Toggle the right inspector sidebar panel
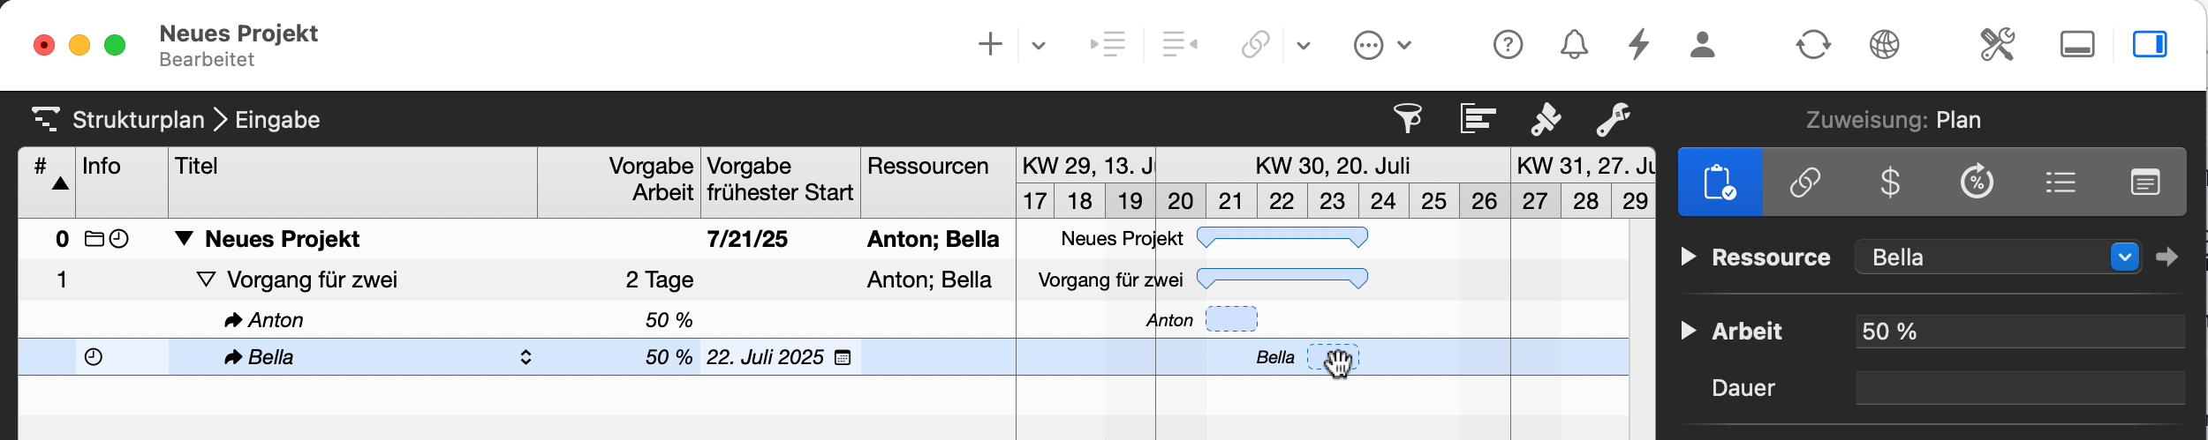Image resolution: width=2208 pixels, height=440 pixels. pos(2149,44)
